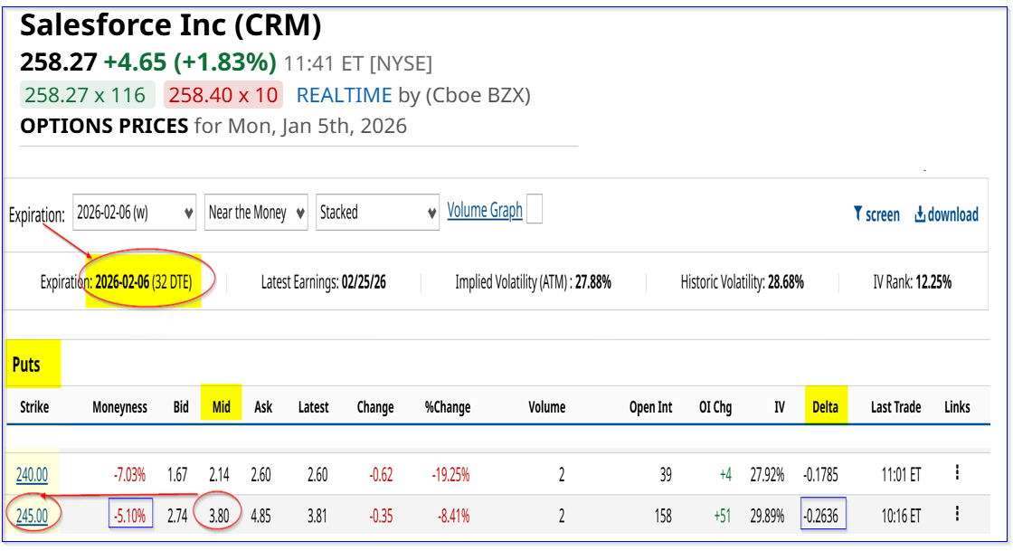1013x551 pixels.
Task: Open links menu for 240.00 strike row
Action: point(957,472)
